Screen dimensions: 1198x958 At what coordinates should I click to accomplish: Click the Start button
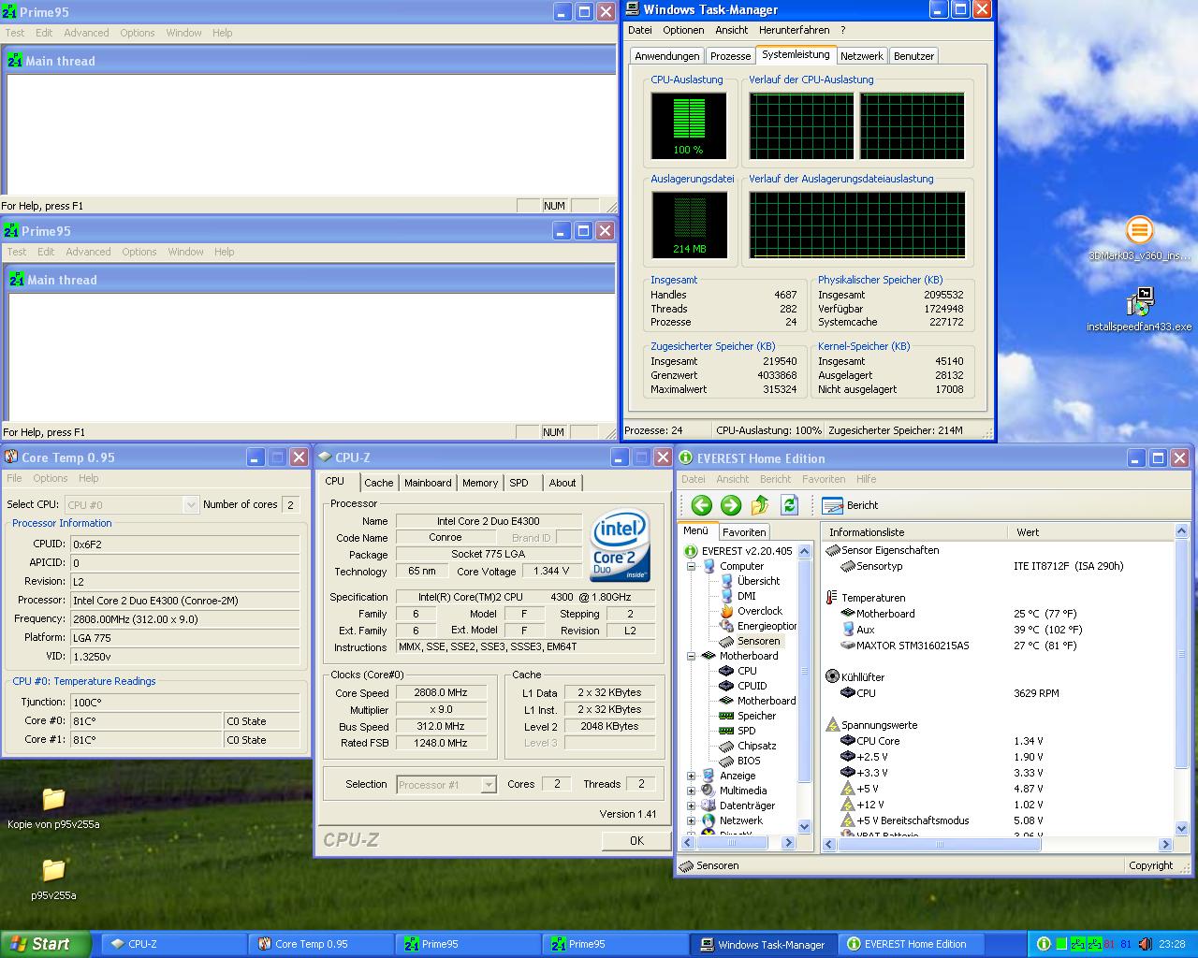pyautogui.click(x=45, y=944)
